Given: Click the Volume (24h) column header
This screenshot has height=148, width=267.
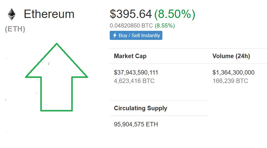Looking at the screenshot, I should (x=231, y=56).
